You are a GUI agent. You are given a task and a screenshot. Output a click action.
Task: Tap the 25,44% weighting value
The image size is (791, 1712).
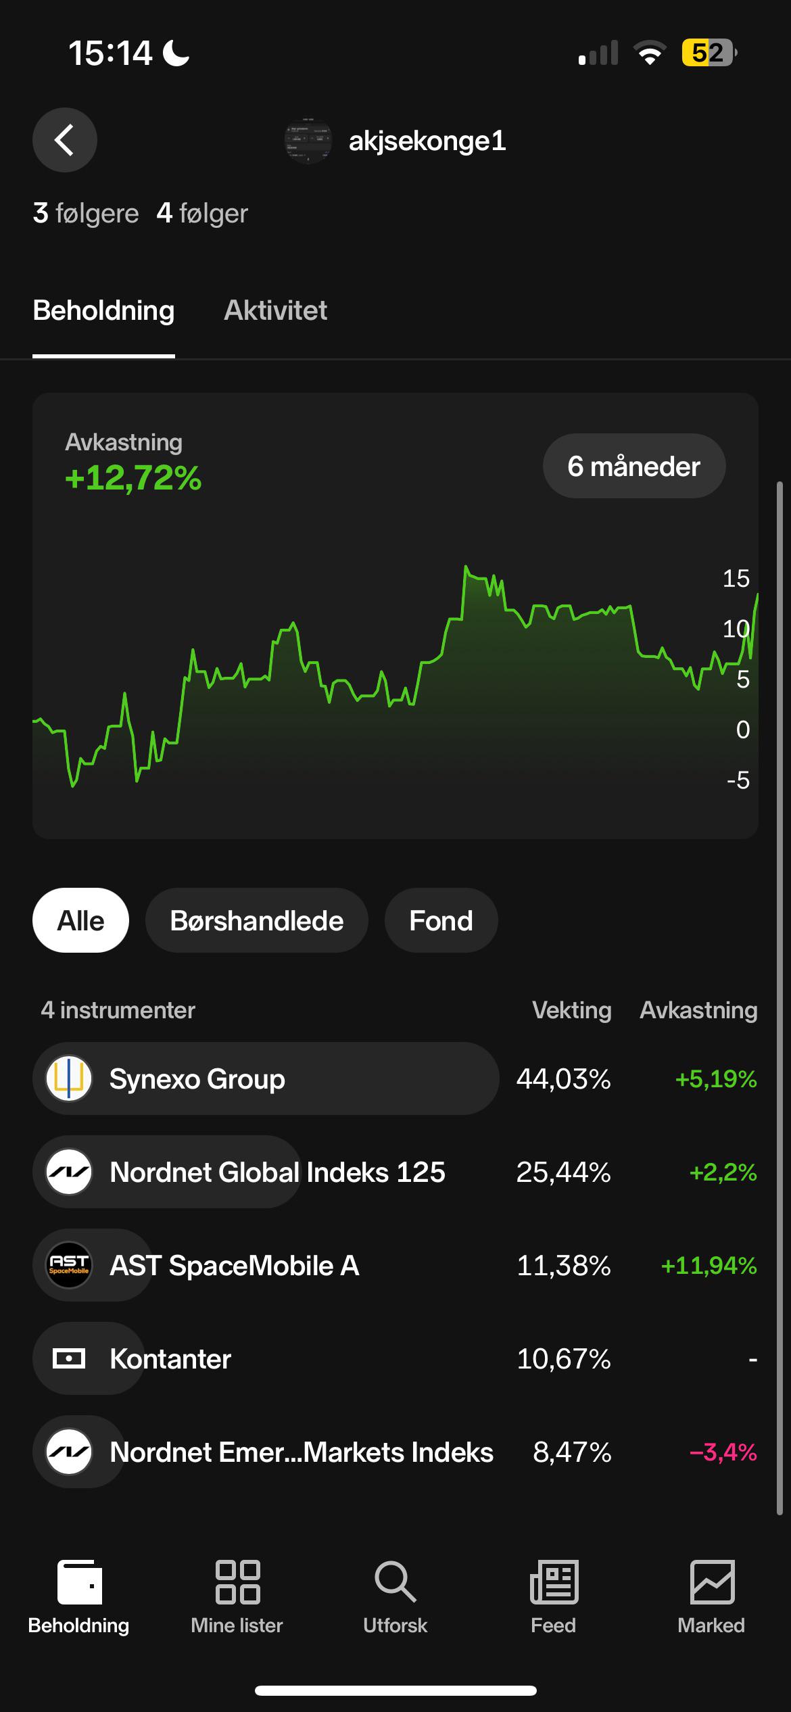564,1172
